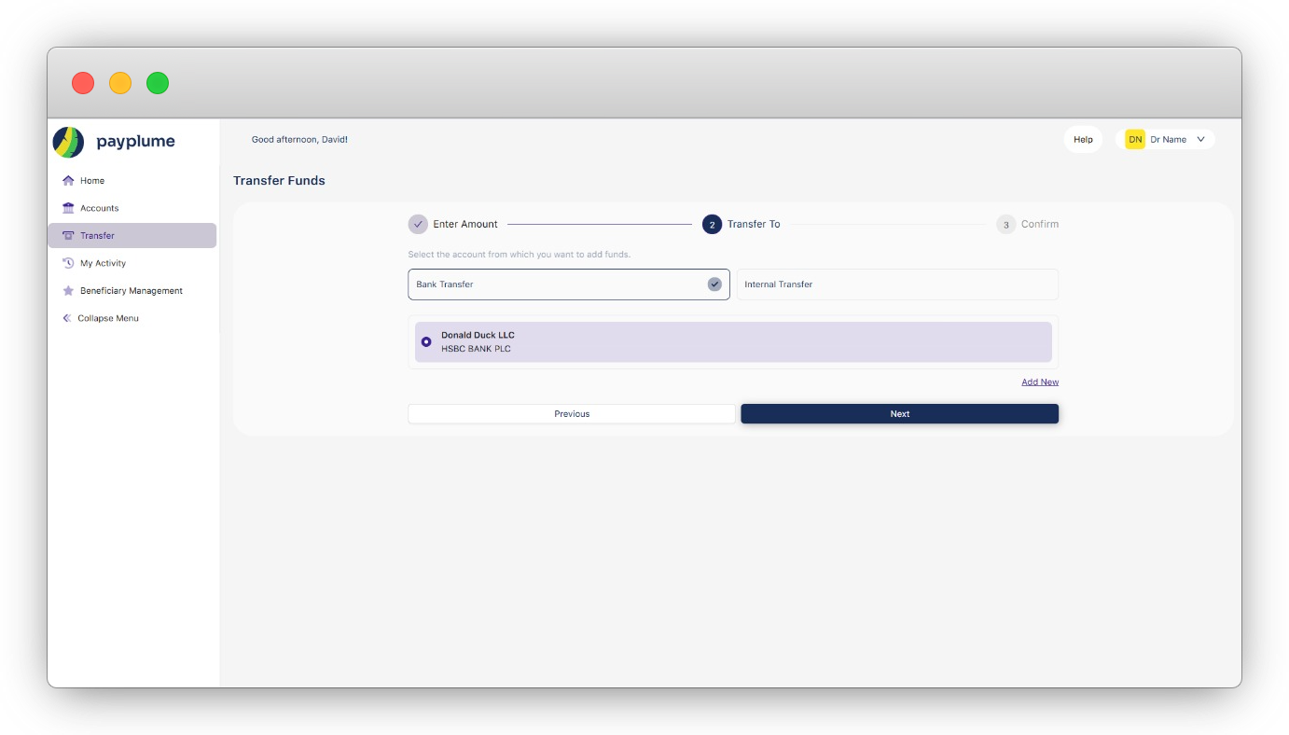Image resolution: width=1289 pixels, height=735 pixels.
Task: Click the payplume logo icon
Action: 68,142
